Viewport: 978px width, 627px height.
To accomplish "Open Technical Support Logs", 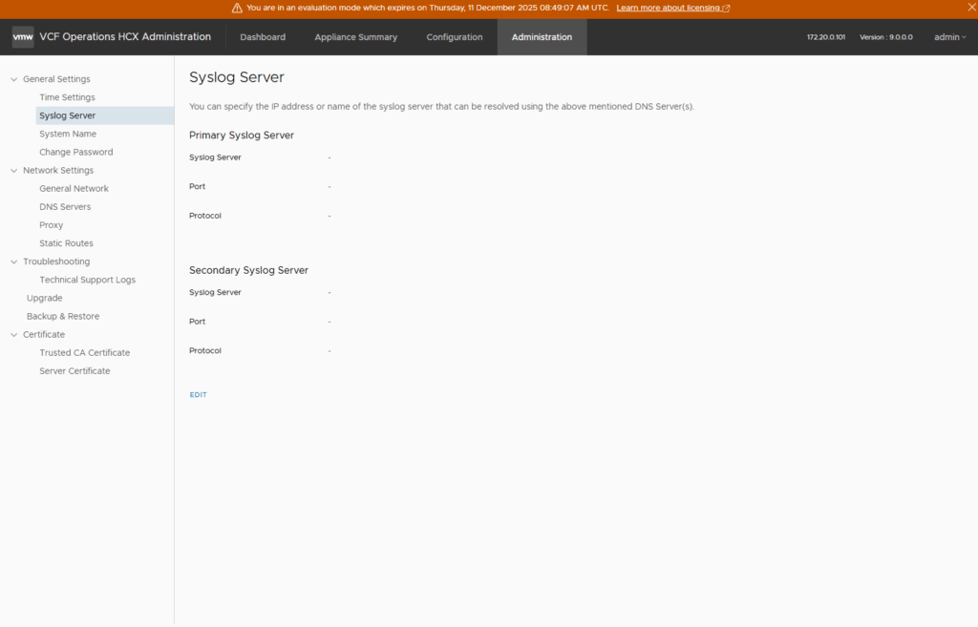I will [x=87, y=281].
